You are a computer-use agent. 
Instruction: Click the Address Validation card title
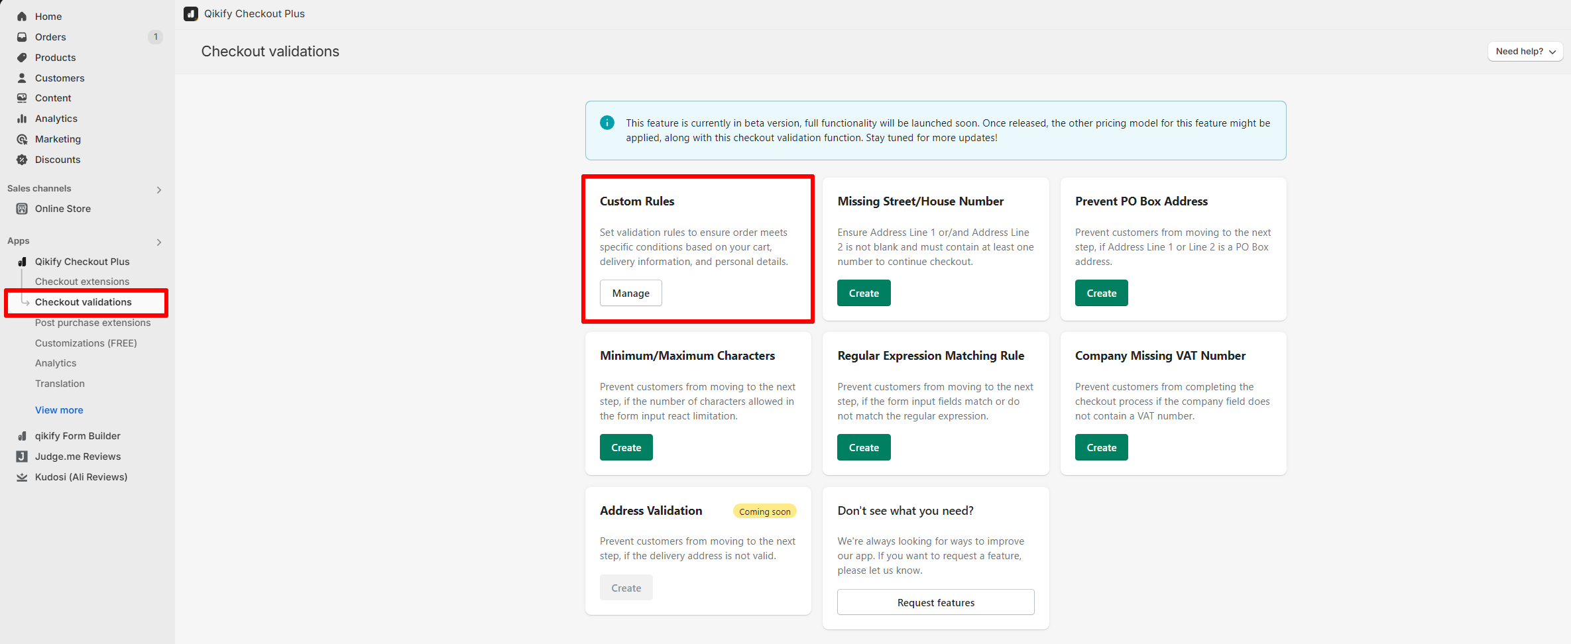(x=651, y=511)
